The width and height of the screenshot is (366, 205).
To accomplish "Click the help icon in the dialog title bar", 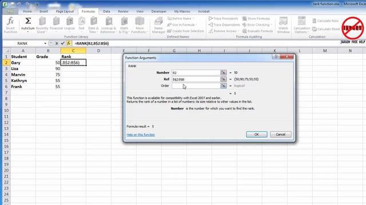I will point(276,56).
